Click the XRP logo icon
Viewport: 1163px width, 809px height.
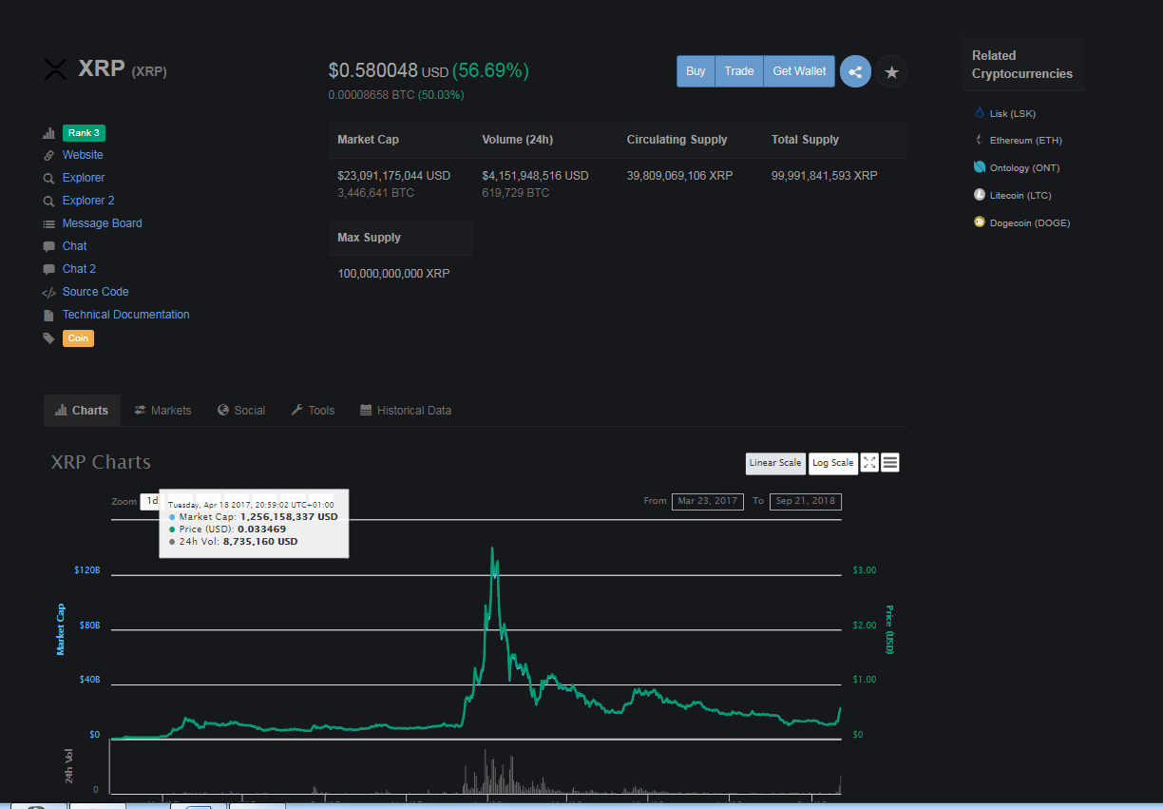56,69
